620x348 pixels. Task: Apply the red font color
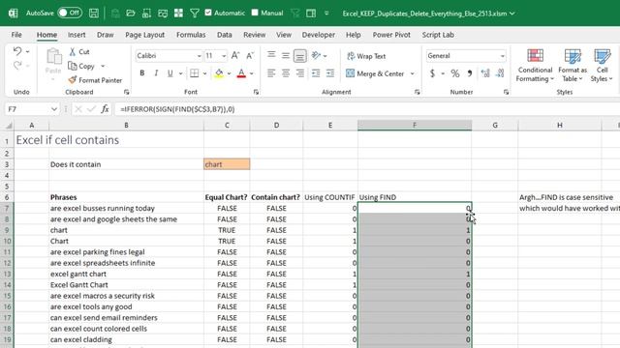point(241,73)
